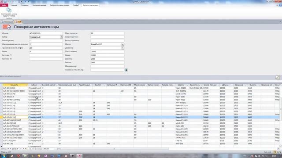Switch to the ГраФиС ribbon tab

76,5
